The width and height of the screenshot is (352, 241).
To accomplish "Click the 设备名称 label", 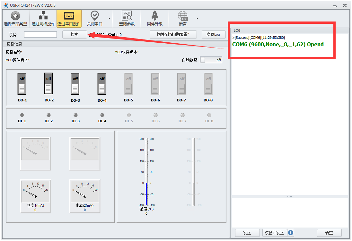I will pos(14,52).
